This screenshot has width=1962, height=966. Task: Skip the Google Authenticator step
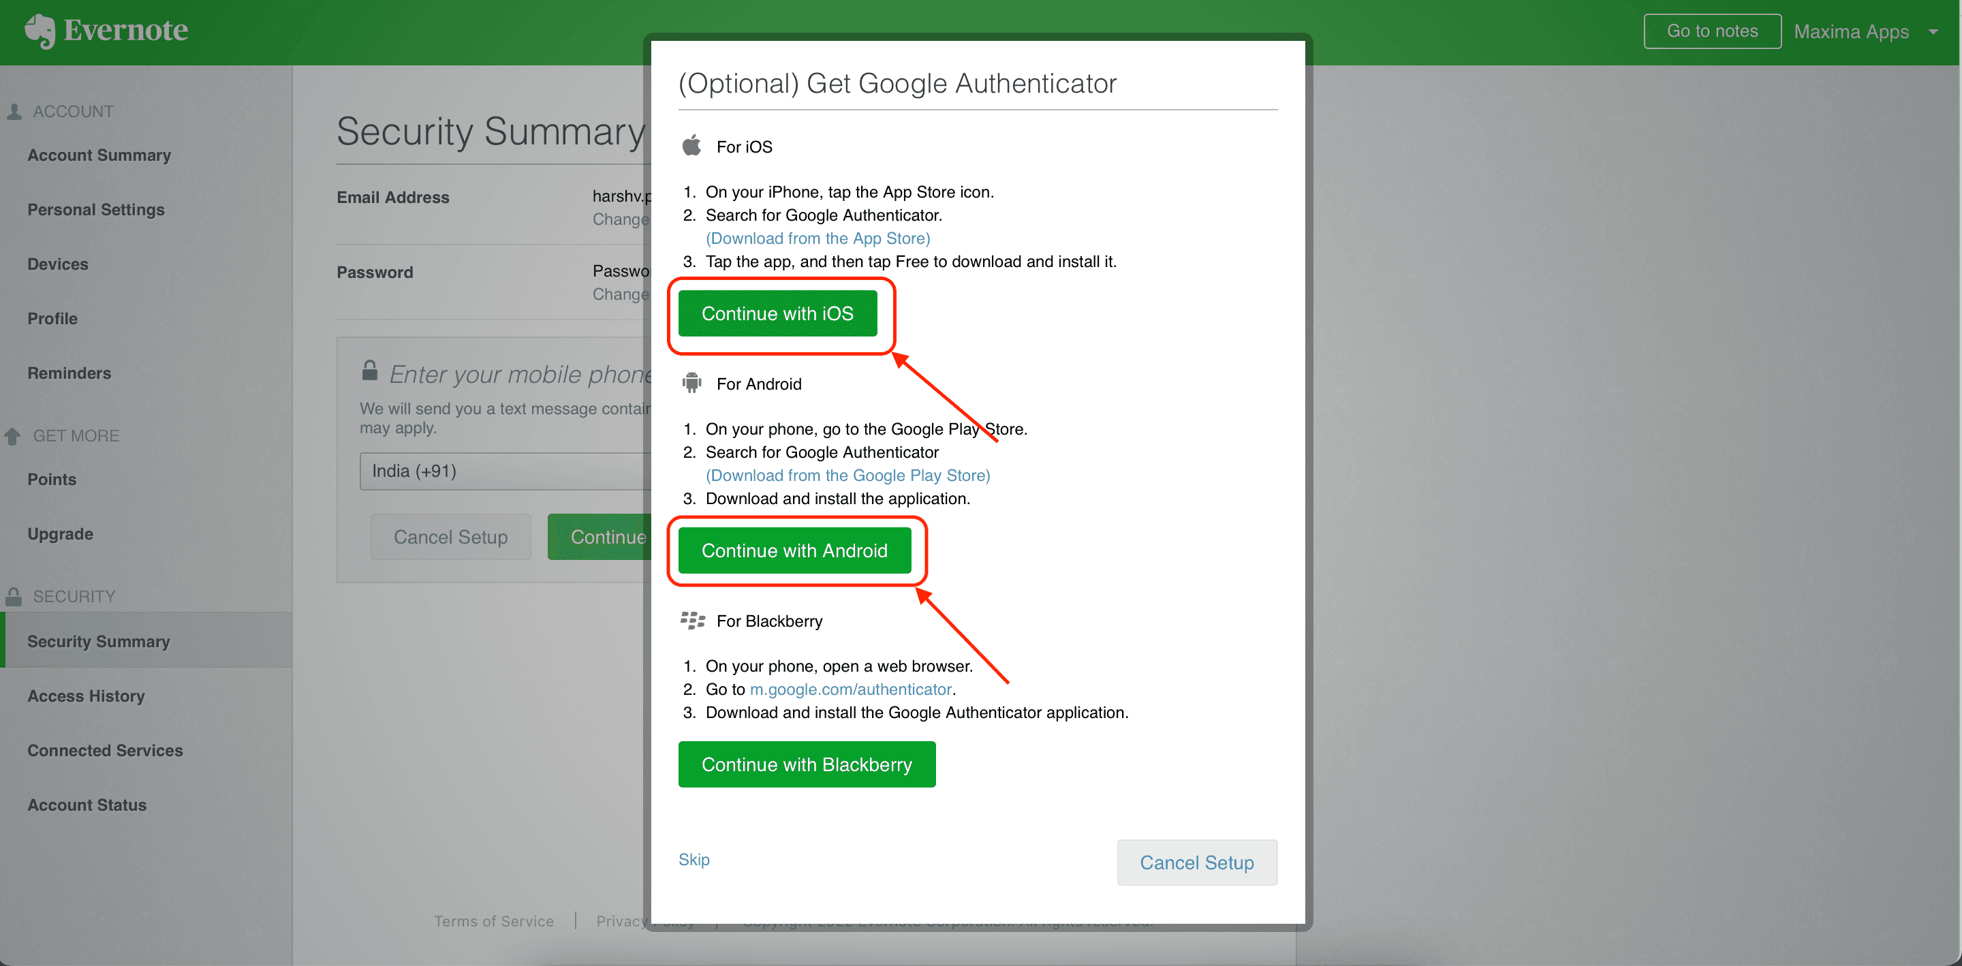point(694,859)
